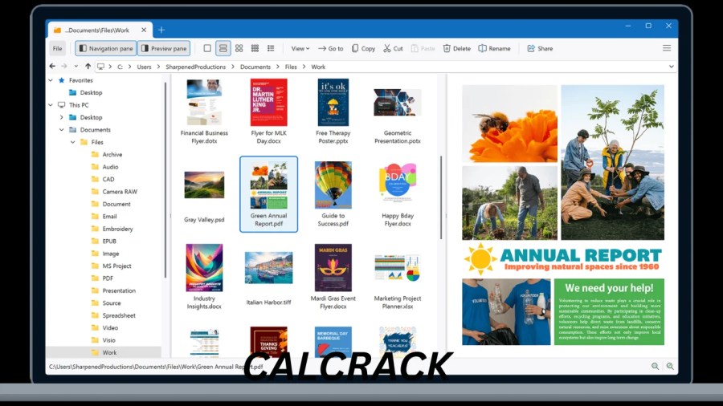The image size is (723, 406).
Task: Select the tiles layout view icon
Action: tap(223, 48)
